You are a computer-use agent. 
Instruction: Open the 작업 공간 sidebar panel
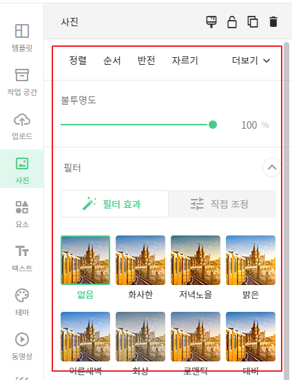(22, 82)
